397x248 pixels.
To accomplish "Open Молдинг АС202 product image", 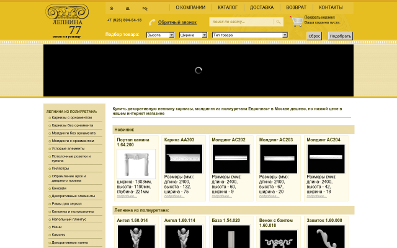I will point(231,159).
